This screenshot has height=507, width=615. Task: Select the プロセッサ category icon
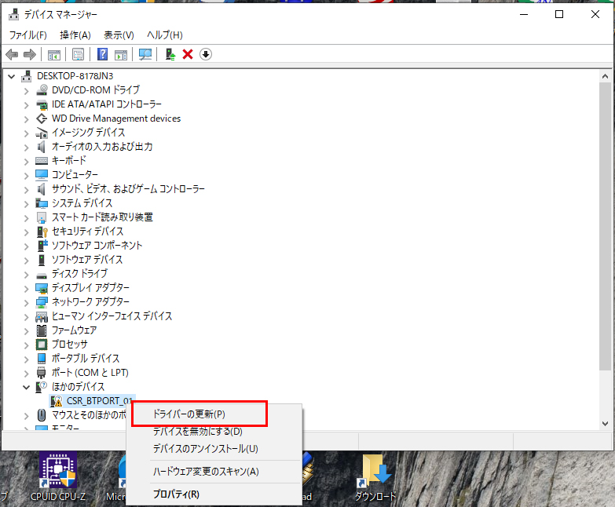(x=42, y=344)
